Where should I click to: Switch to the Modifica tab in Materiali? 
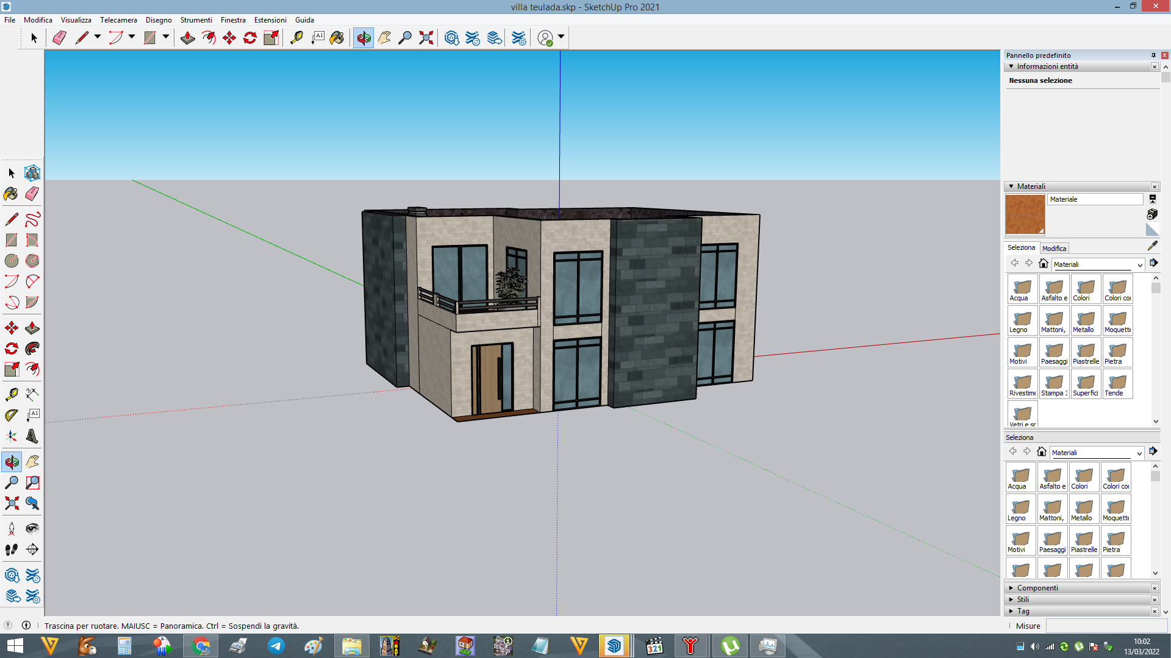tap(1054, 249)
